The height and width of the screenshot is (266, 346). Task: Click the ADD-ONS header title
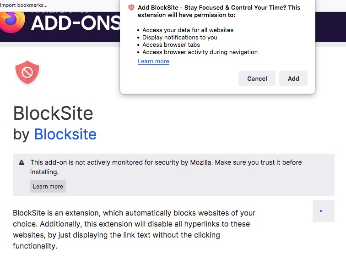[76, 23]
